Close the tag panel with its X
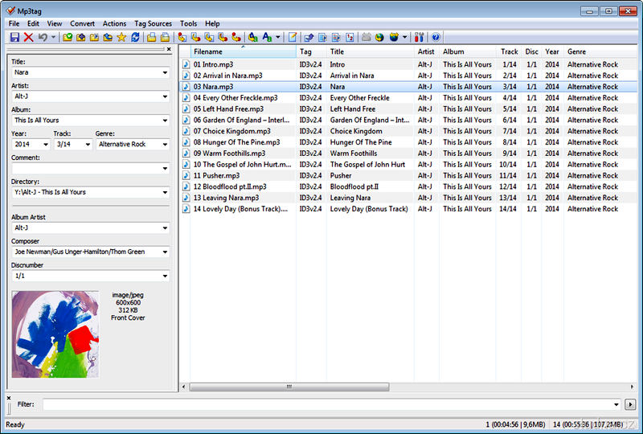643x434 pixels. pyautogui.click(x=169, y=49)
